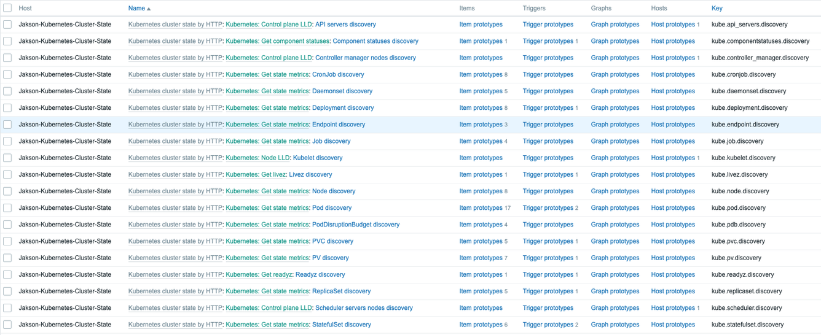Open Readyz discovery rule
The image size is (821, 335).
click(x=320, y=275)
